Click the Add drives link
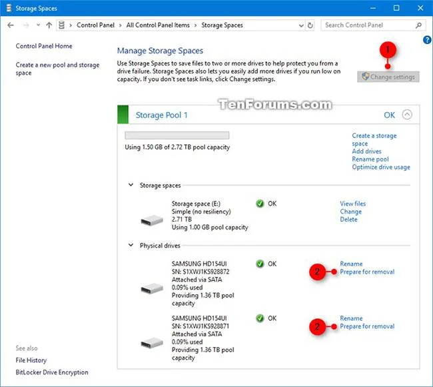This screenshot has width=433, height=387. [x=366, y=151]
